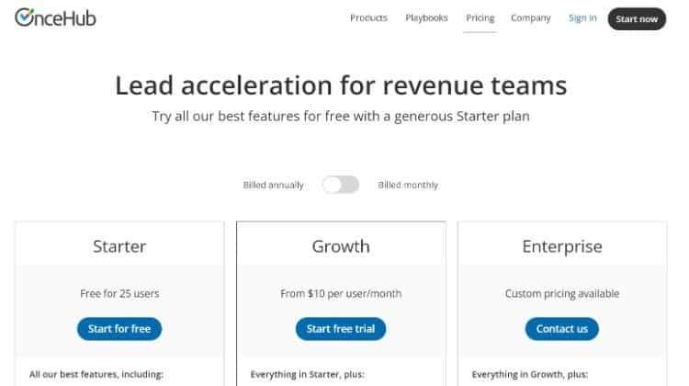Open the Products menu
Image resolution: width=689 pixels, height=386 pixels.
click(x=368, y=17)
